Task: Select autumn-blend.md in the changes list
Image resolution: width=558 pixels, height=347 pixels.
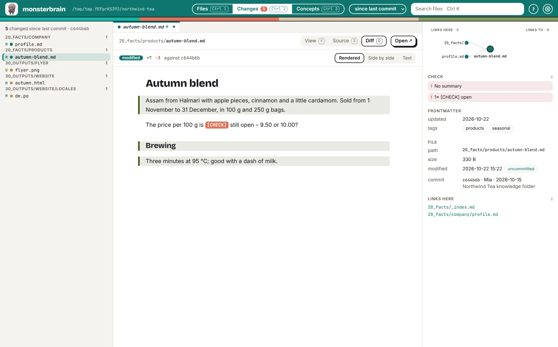Action: (57, 57)
